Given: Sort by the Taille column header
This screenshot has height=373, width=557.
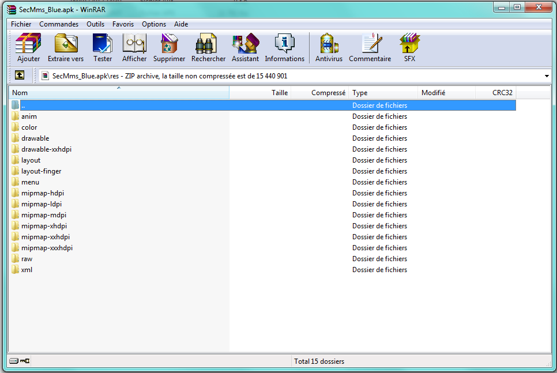Looking at the screenshot, I should (260, 93).
